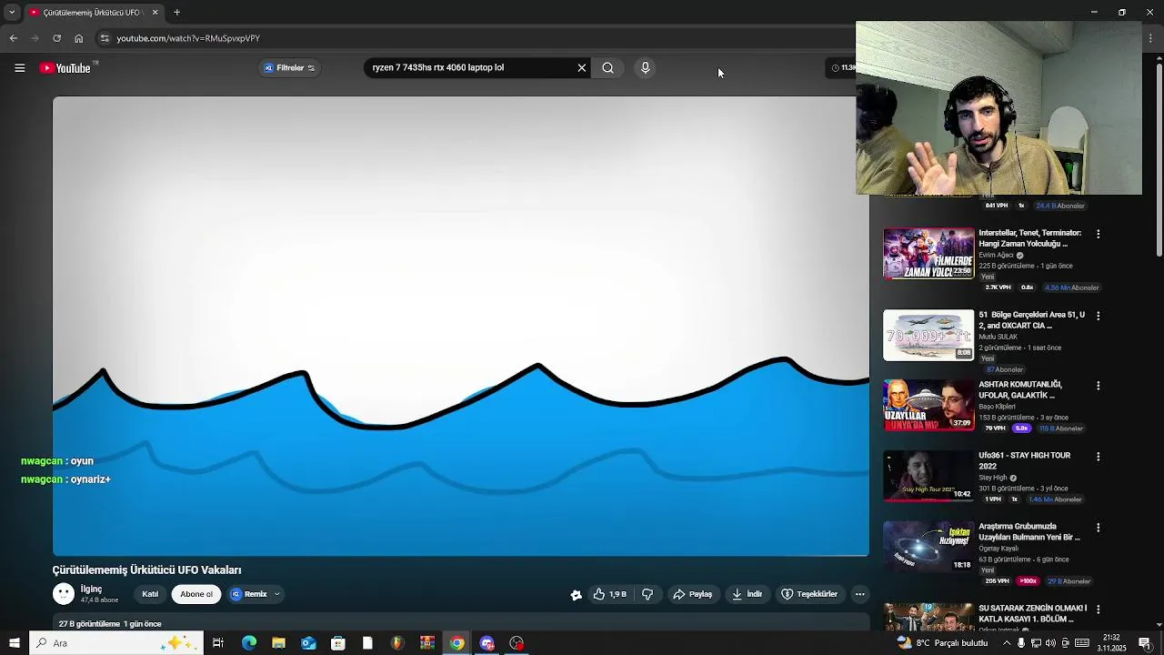Open the Interstellar, Tenet, Terminator video title
The height and width of the screenshot is (655, 1164).
(x=1029, y=238)
